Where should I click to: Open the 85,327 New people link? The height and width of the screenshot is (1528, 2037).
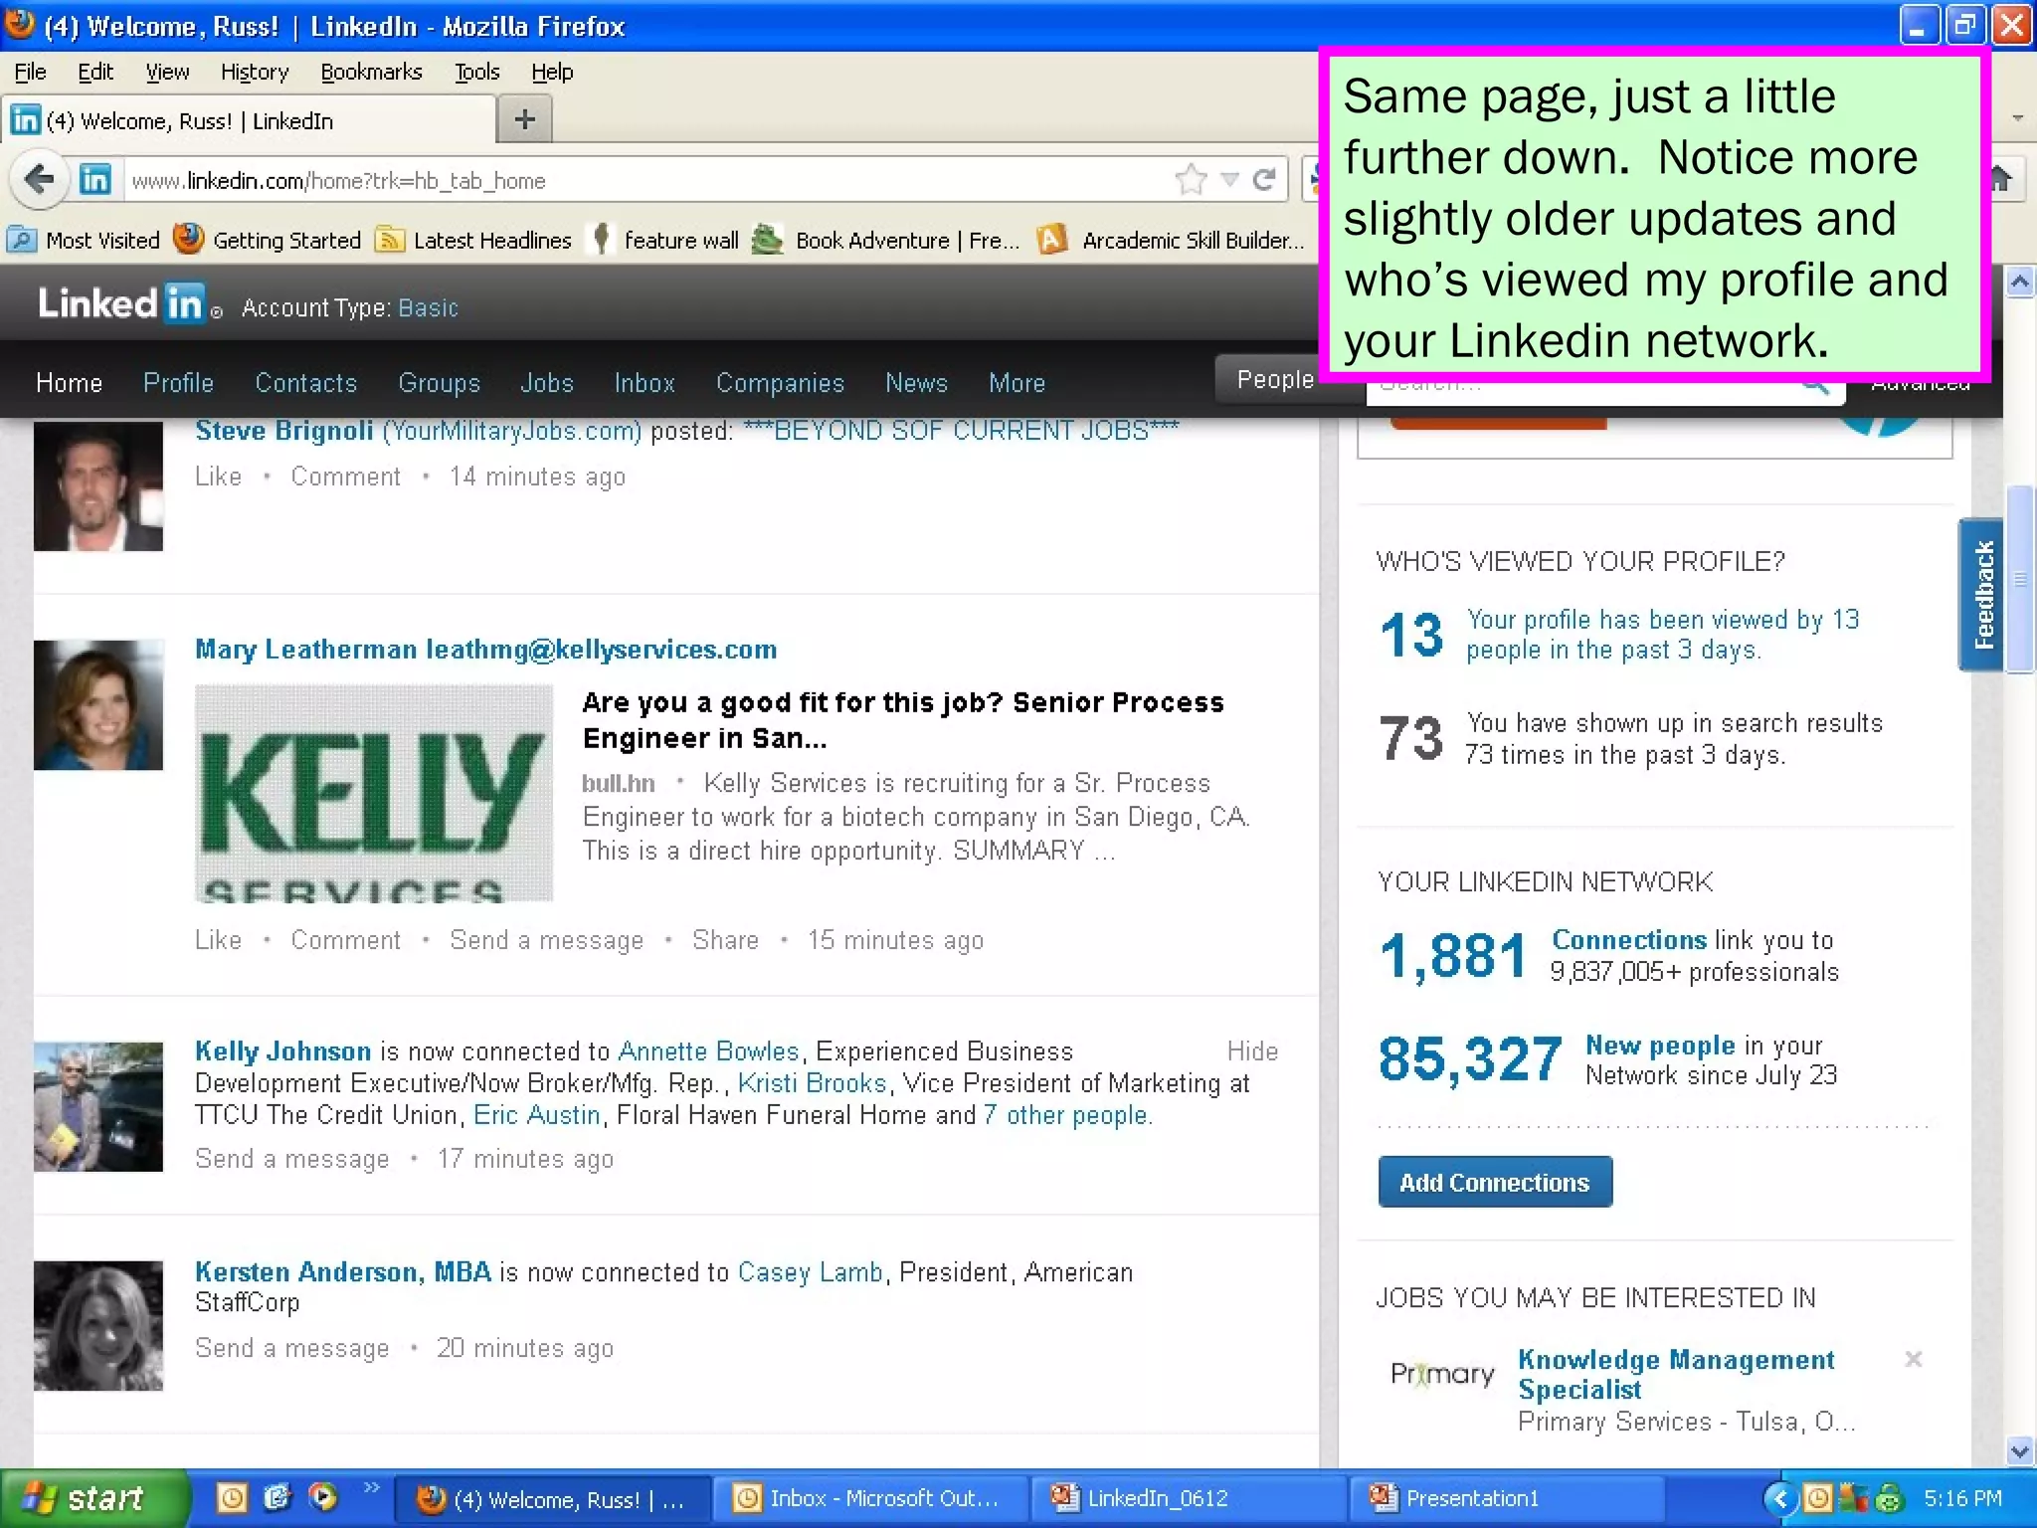click(1659, 1046)
